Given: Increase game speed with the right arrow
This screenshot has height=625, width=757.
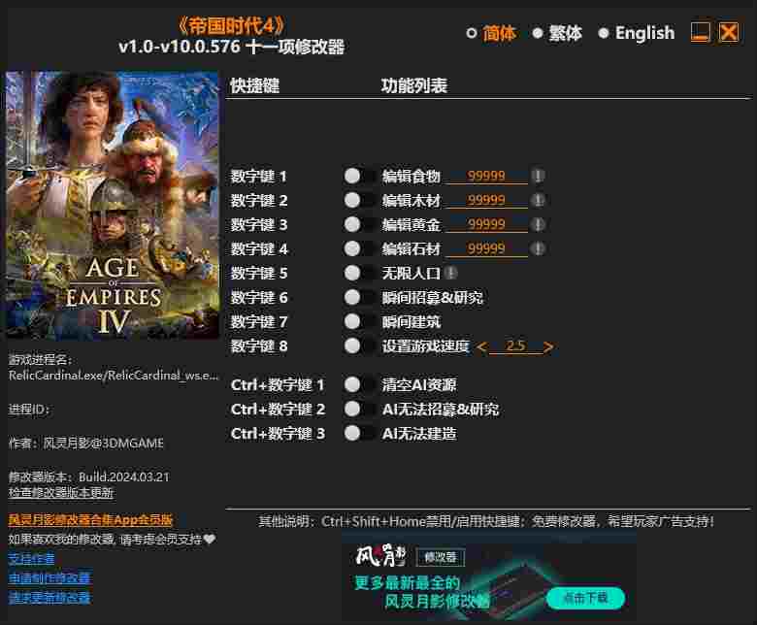Looking at the screenshot, I should click(x=548, y=346).
